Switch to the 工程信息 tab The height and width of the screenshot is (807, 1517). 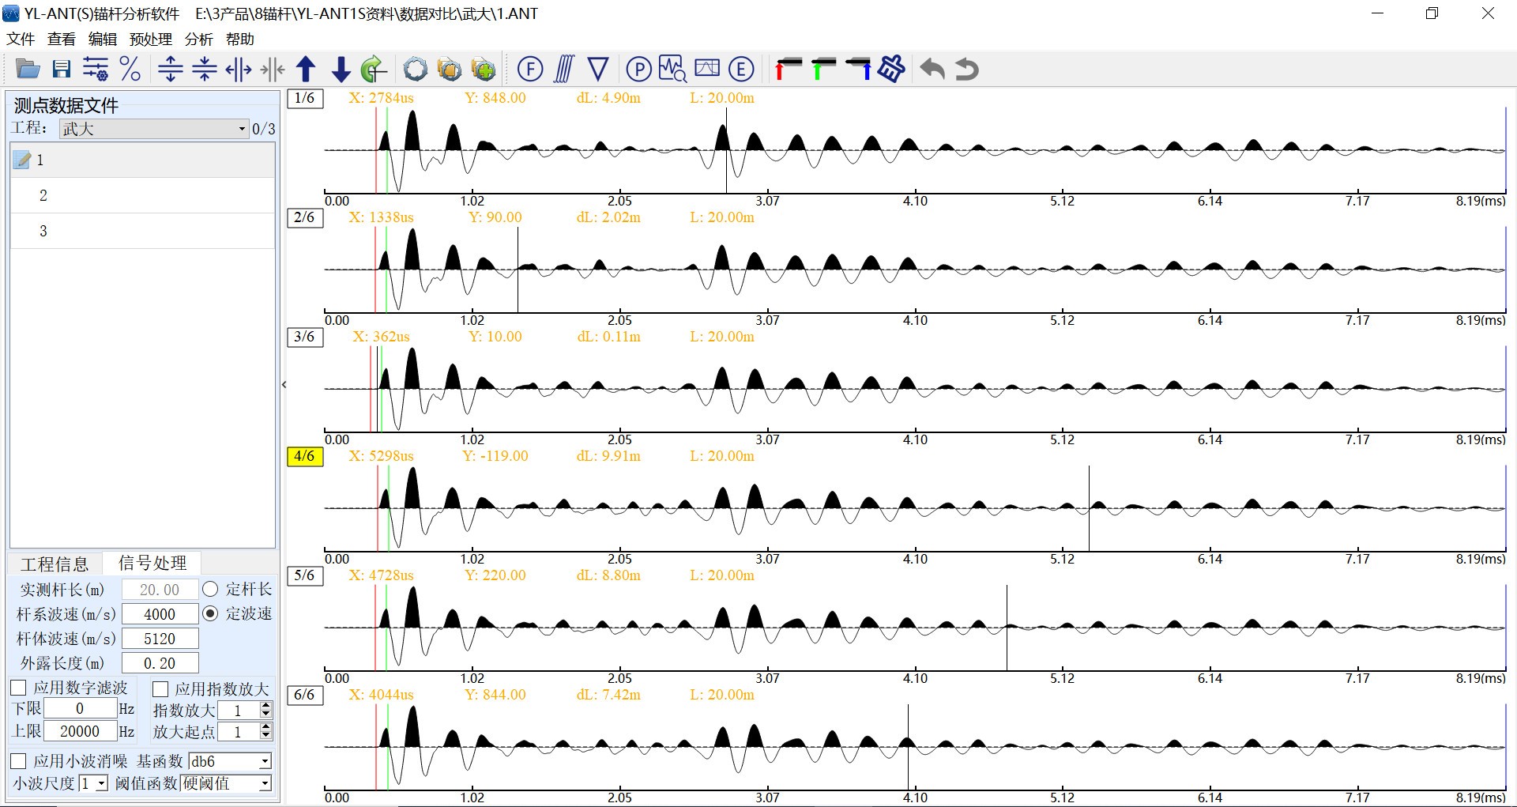coord(55,564)
